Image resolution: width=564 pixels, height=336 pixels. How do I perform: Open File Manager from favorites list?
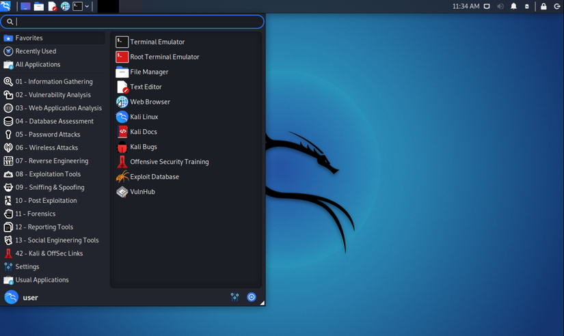tap(186, 72)
